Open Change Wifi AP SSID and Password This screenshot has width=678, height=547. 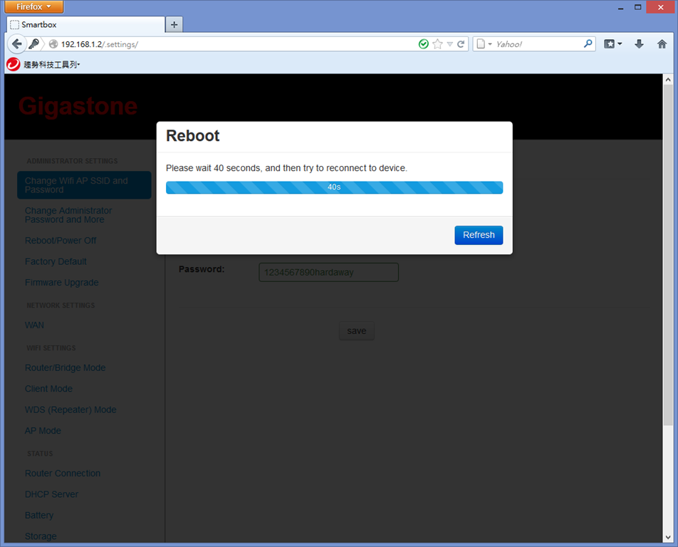point(84,185)
